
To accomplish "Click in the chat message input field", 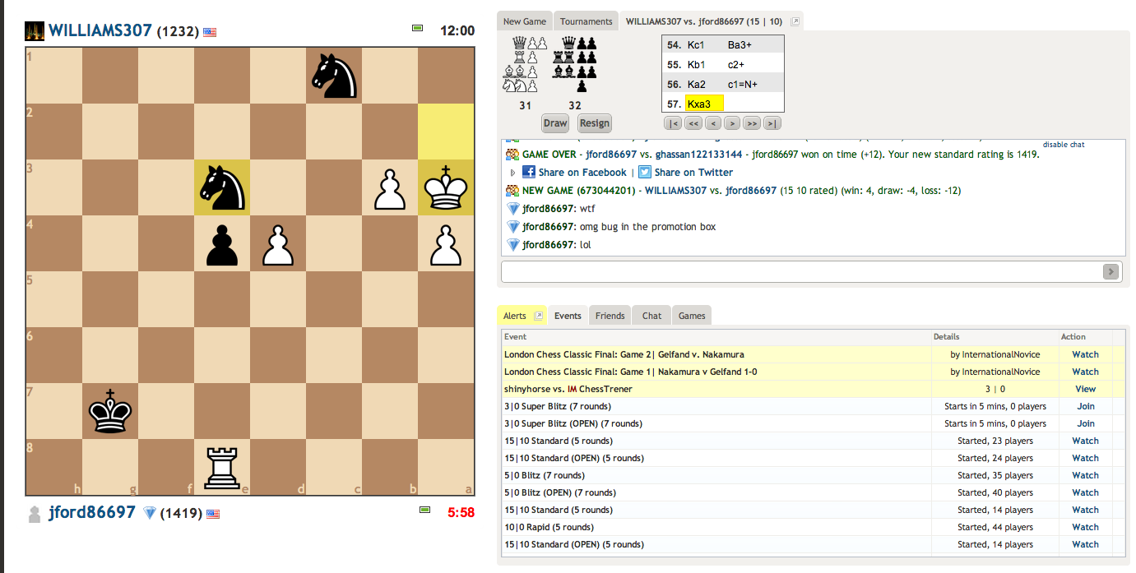I will (801, 271).
